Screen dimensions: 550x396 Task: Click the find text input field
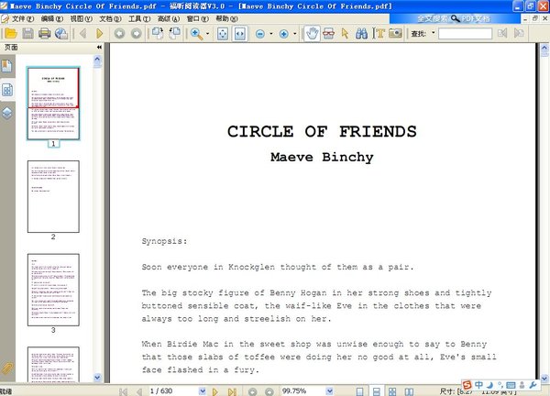point(465,34)
